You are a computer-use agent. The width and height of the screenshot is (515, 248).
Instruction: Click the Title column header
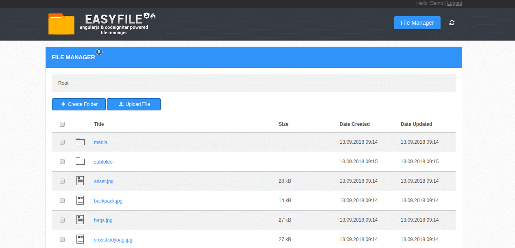pos(99,124)
